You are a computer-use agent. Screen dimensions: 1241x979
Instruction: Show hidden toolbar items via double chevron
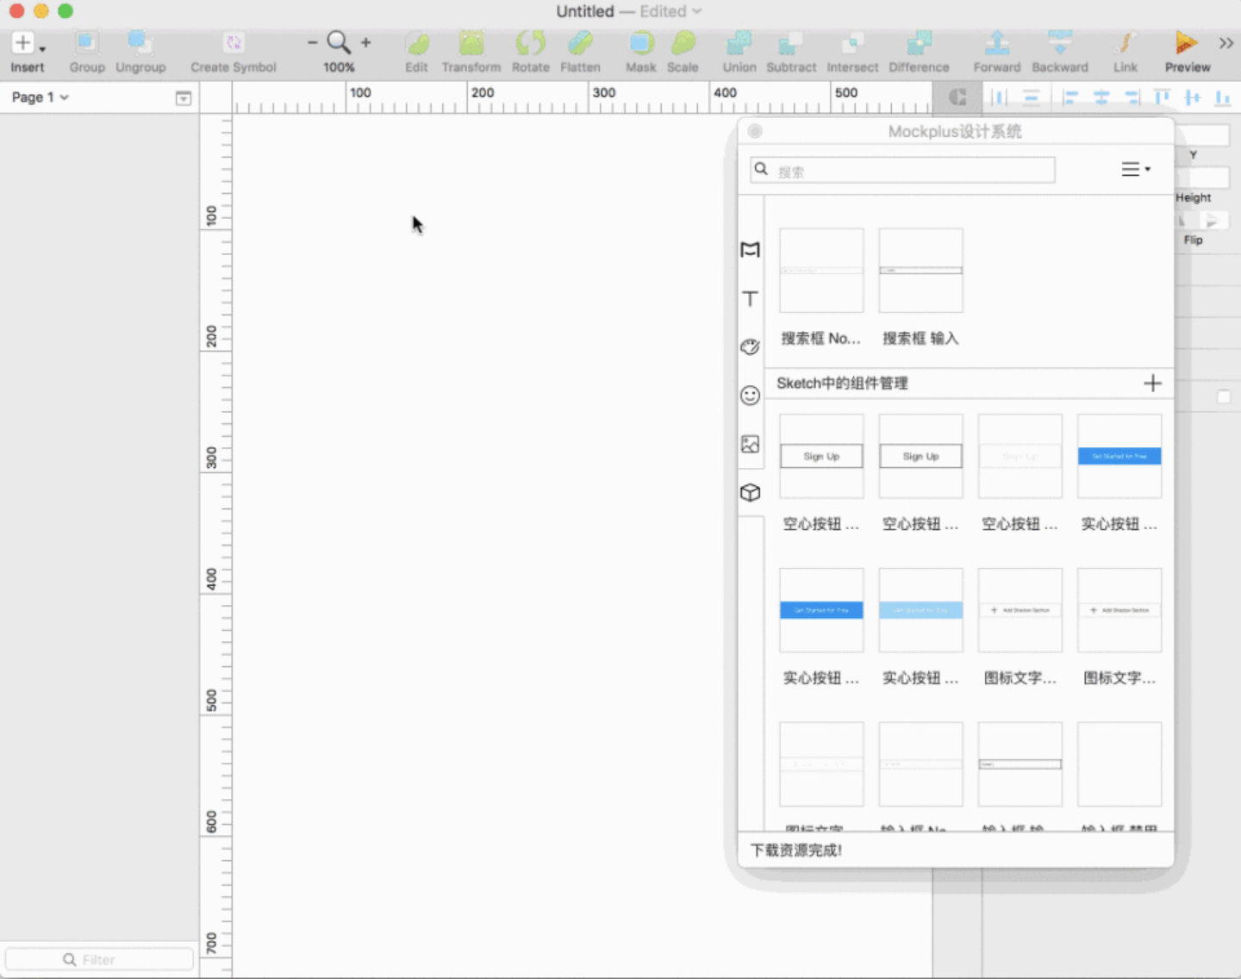tap(1226, 43)
